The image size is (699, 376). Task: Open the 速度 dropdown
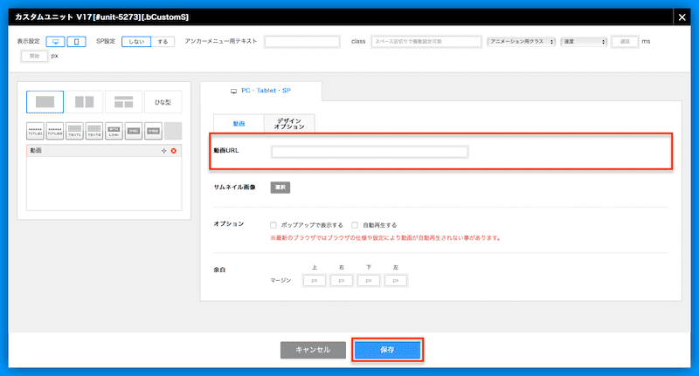tap(583, 42)
